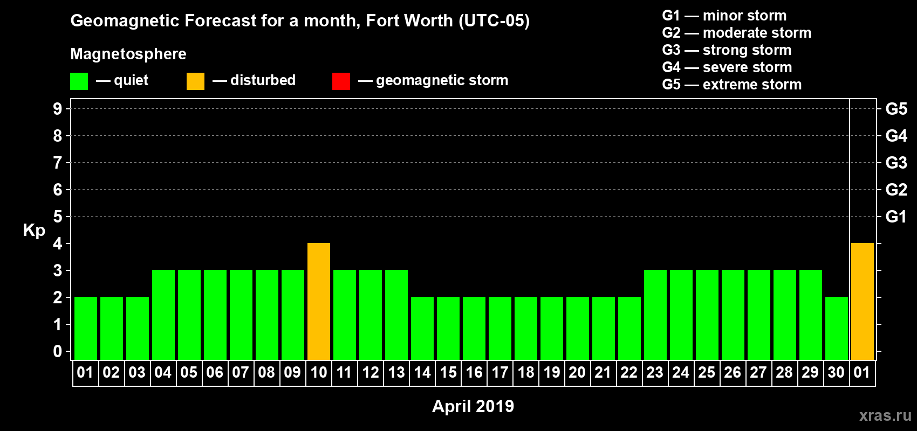Click the G2 label on right axis
The image size is (917, 431).
pos(897,190)
